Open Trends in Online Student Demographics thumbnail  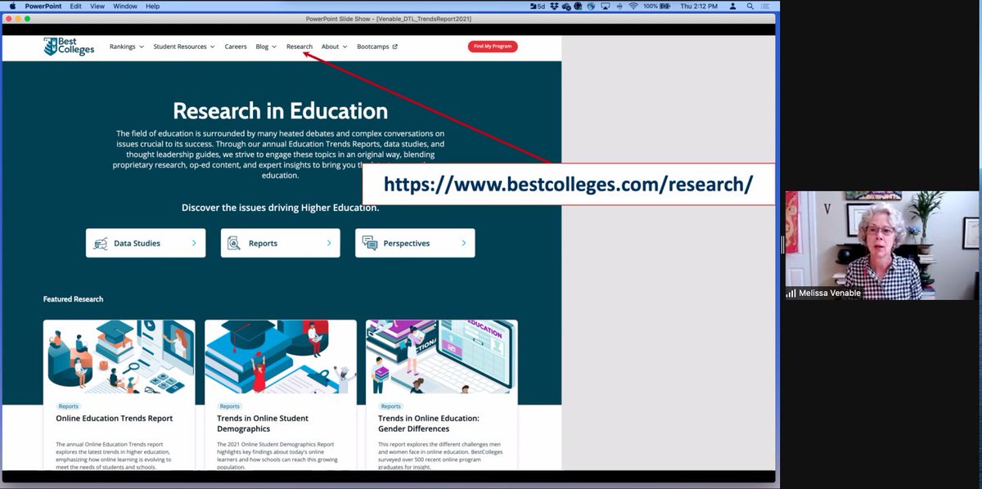[281, 357]
